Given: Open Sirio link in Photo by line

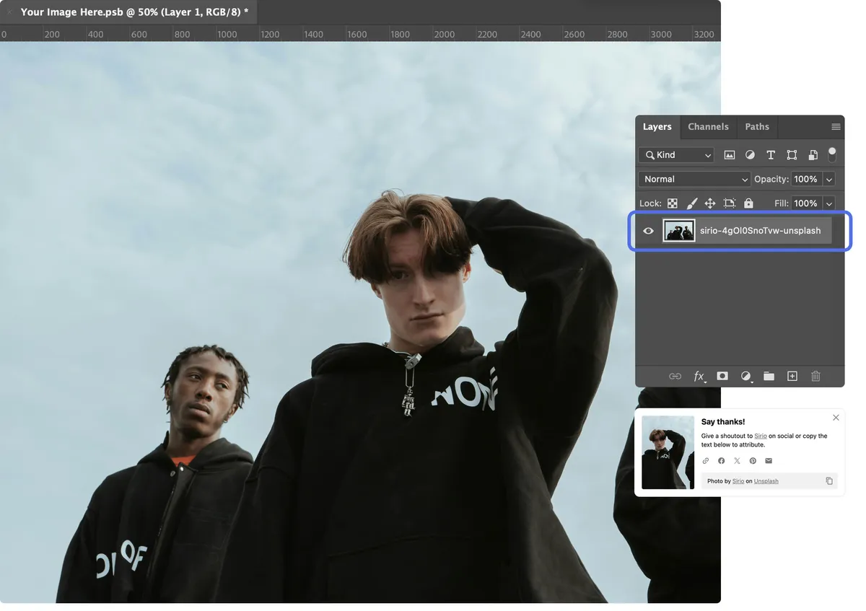Looking at the screenshot, I should [738, 481].
